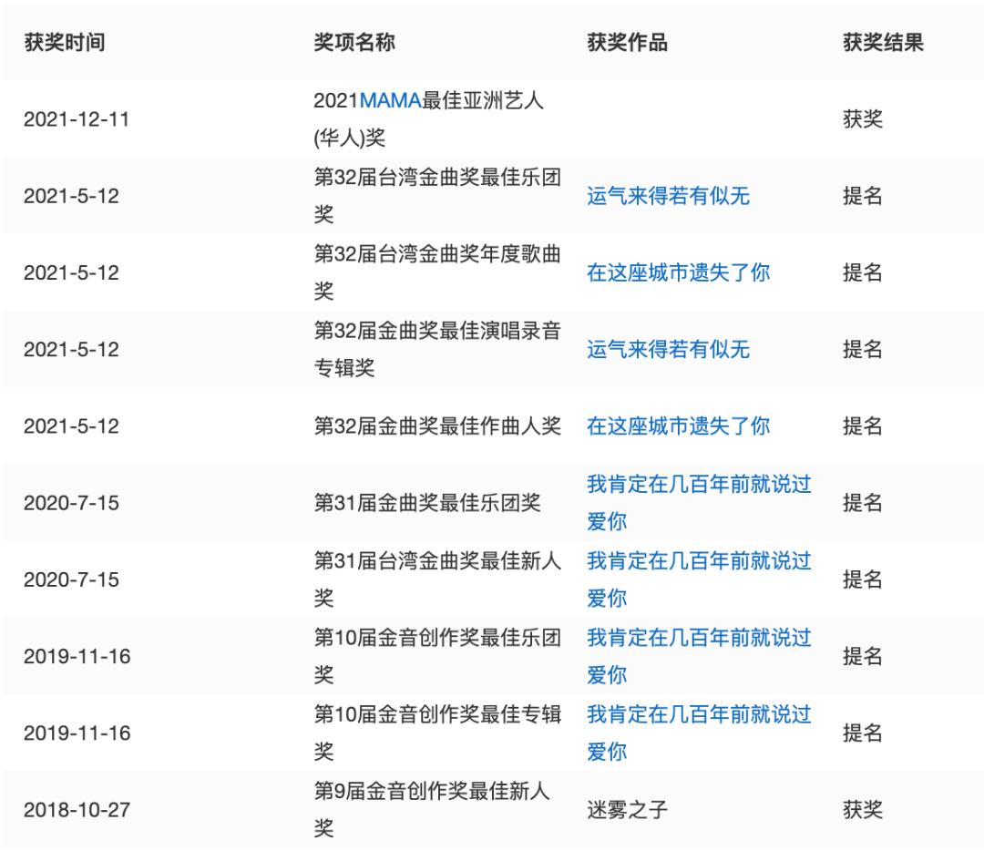Select date 2021-5-12 in 年度歌曲奖 row
984x851 pixels.
[72, 272]
